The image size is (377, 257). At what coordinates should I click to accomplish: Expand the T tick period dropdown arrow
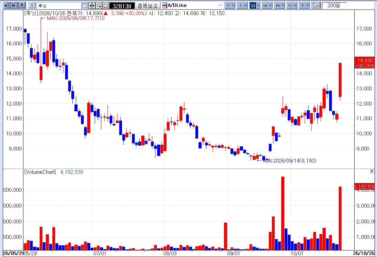[x=233, y=5]
